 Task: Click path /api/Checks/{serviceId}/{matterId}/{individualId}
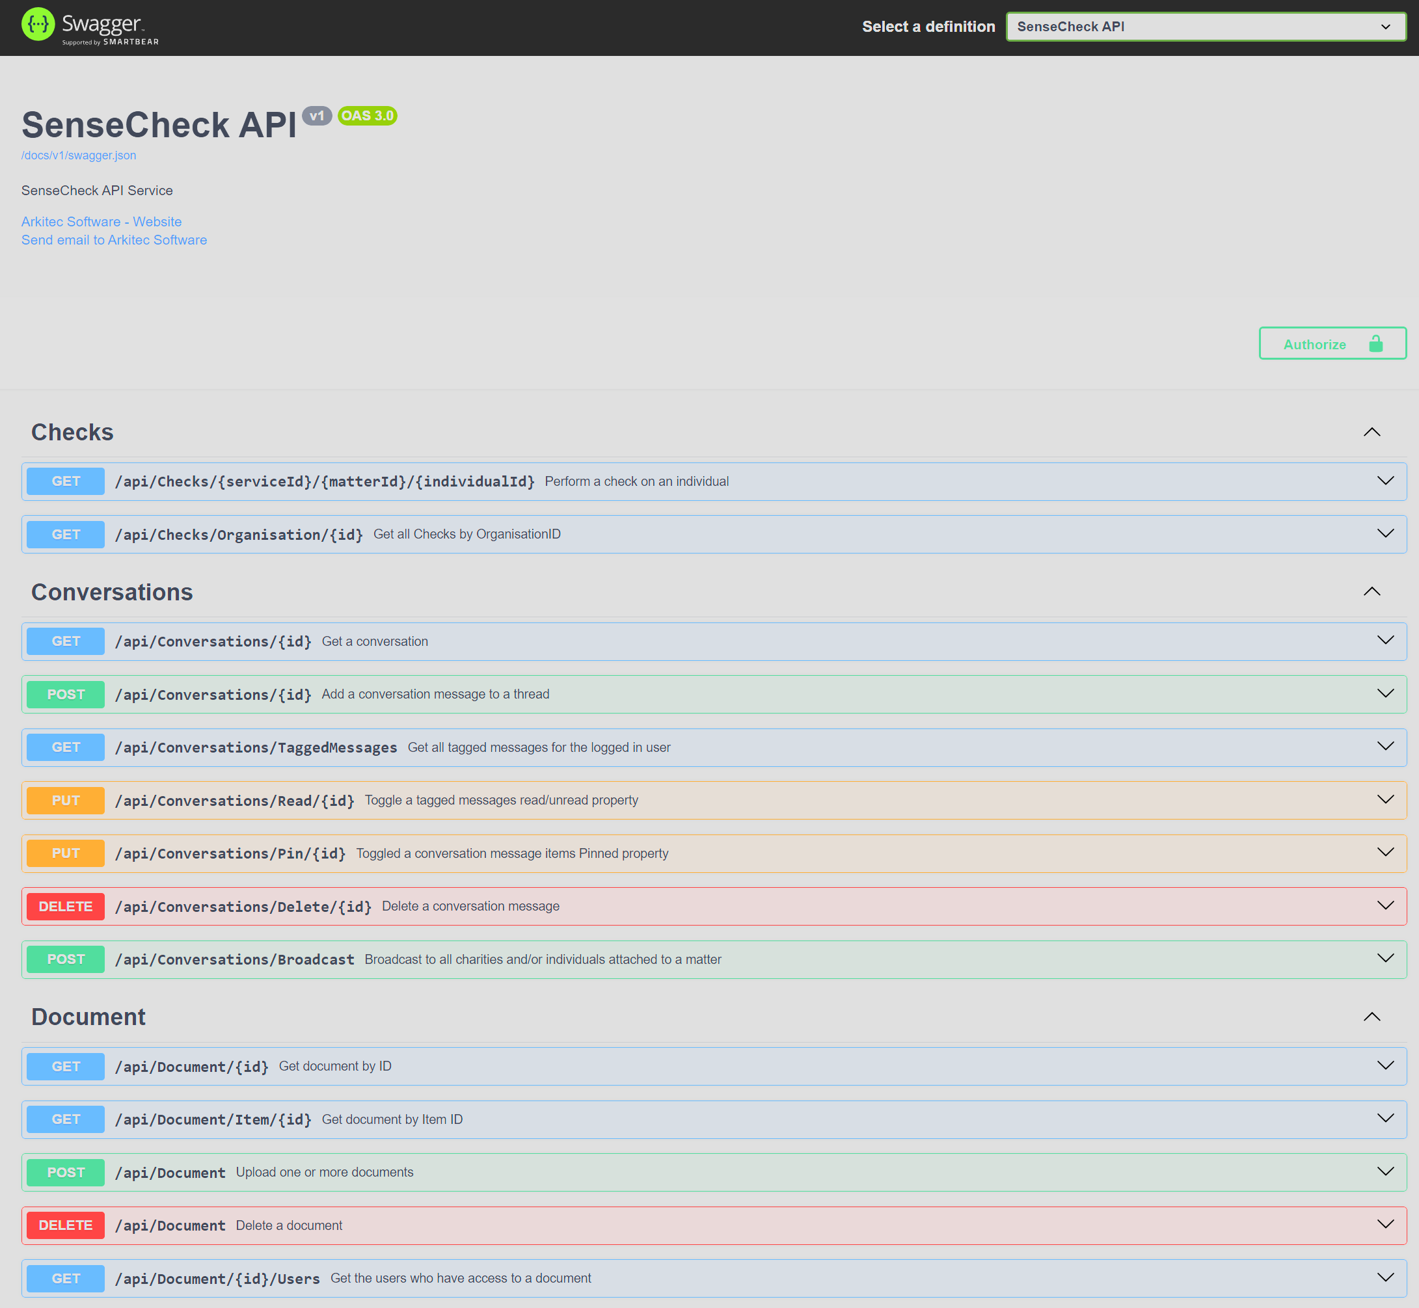(x=325, y=481)
